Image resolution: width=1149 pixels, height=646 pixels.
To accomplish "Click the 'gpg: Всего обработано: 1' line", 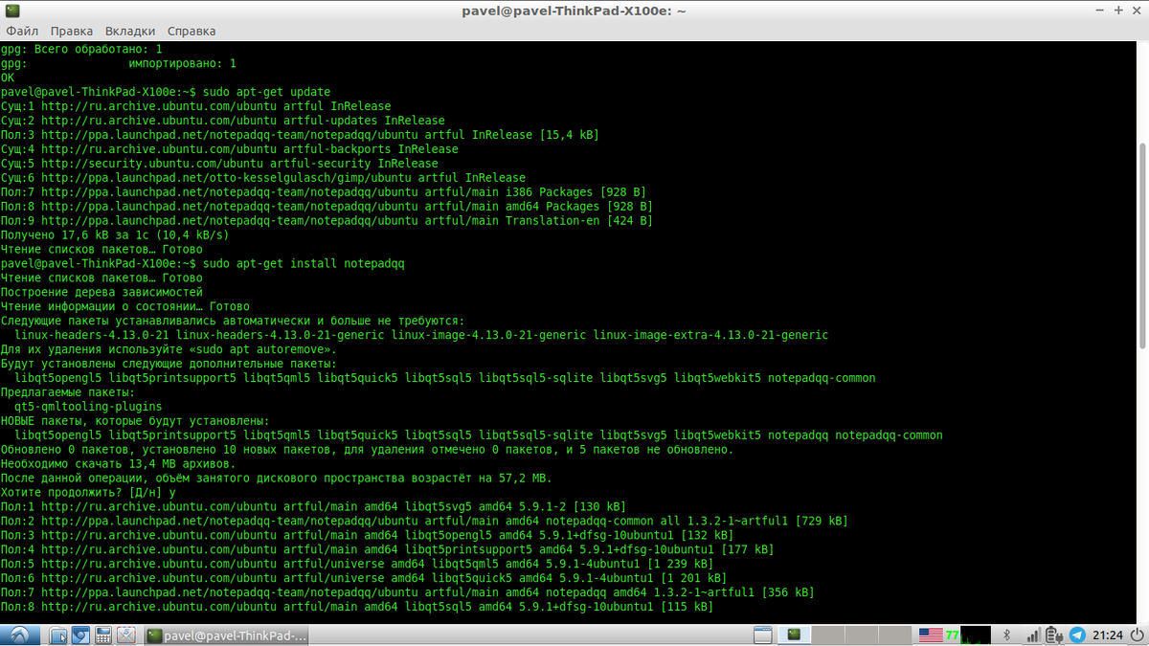I will (81, 49).
